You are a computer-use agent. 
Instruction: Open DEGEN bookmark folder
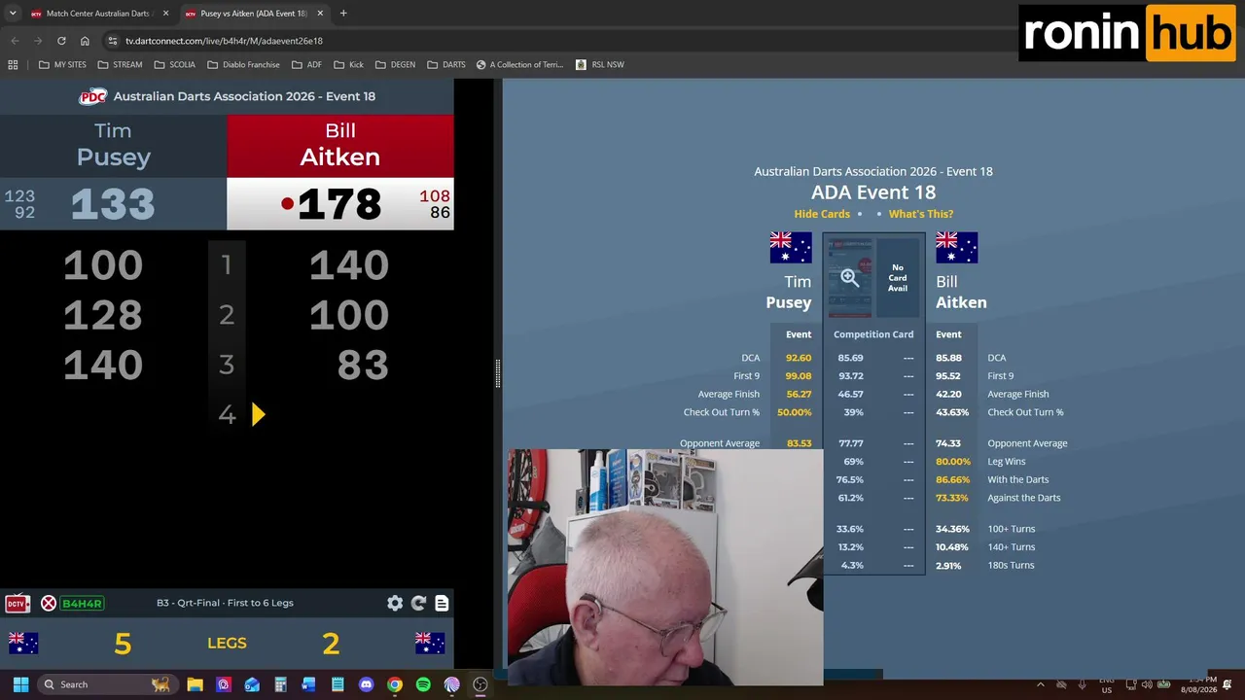point(395,65)
